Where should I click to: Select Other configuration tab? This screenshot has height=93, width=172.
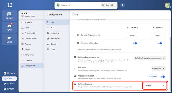(57, 49)
